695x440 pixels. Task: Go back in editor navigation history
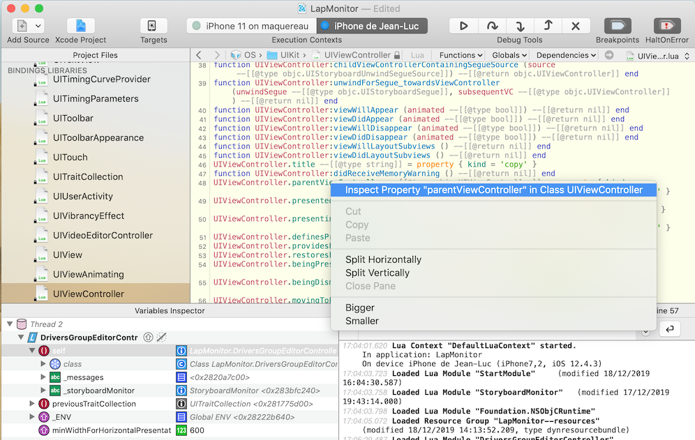tap(199, 55)
